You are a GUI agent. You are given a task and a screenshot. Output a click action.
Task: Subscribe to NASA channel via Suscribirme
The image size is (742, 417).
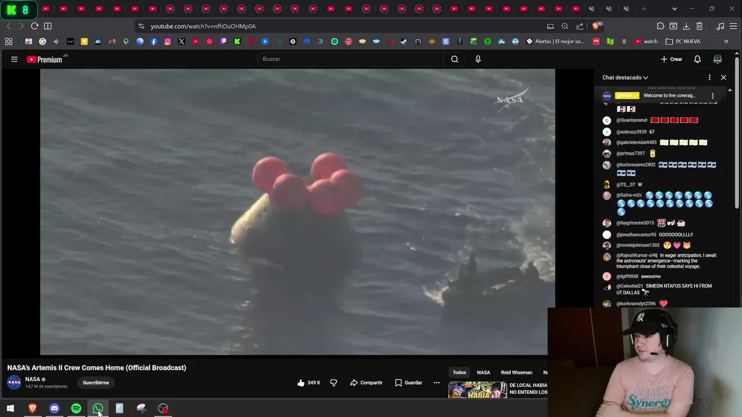pyautogui.click(x=96, y=383)
